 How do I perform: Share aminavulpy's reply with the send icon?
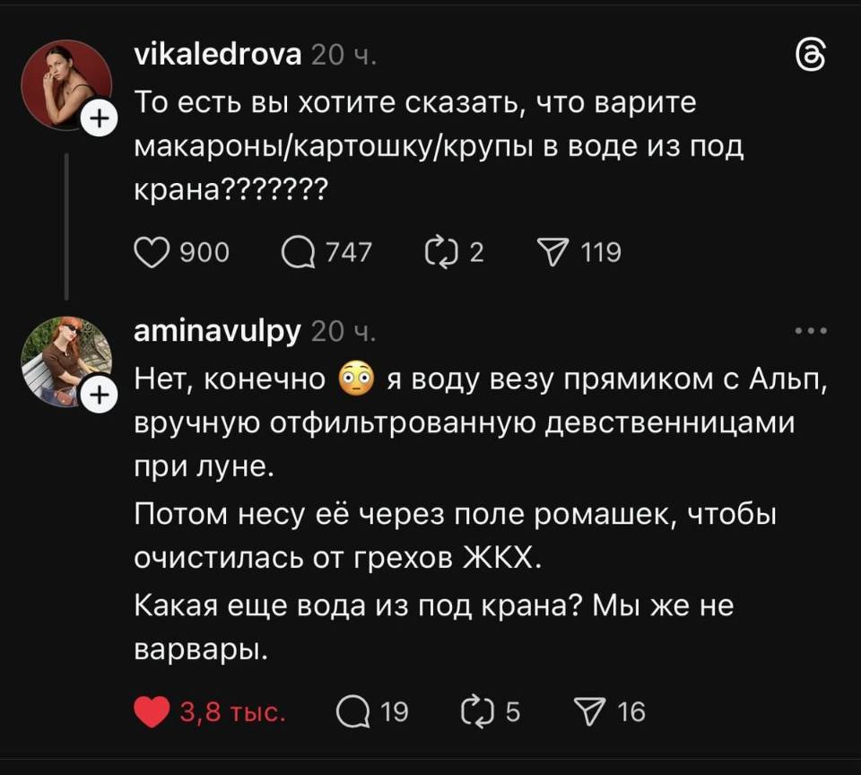(592, 711)
